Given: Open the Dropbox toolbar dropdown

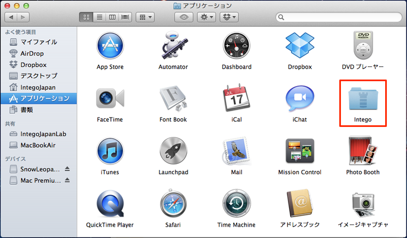Looking at the screenshot, I should [x=229, y=17].
